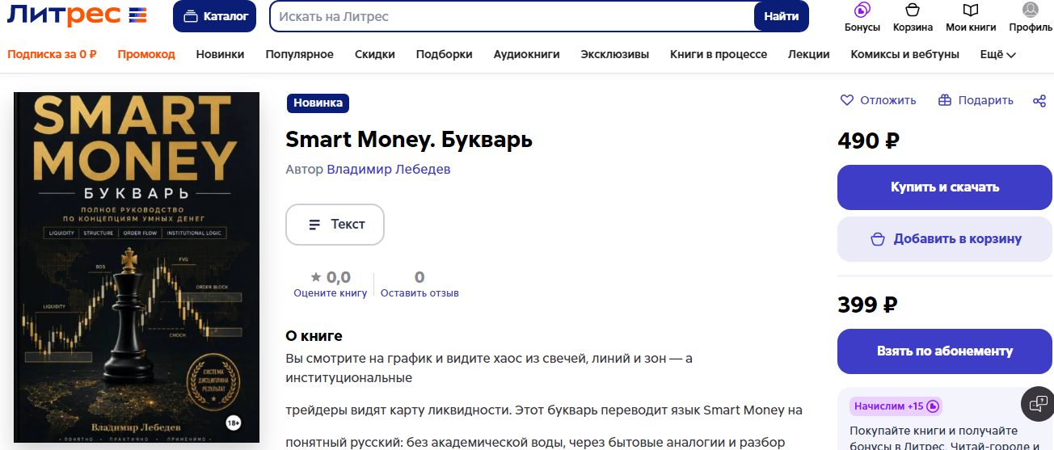This screenshot has width=1054, height=450.
Task: Open Книги в процессе section
Action: pos(719,54)
